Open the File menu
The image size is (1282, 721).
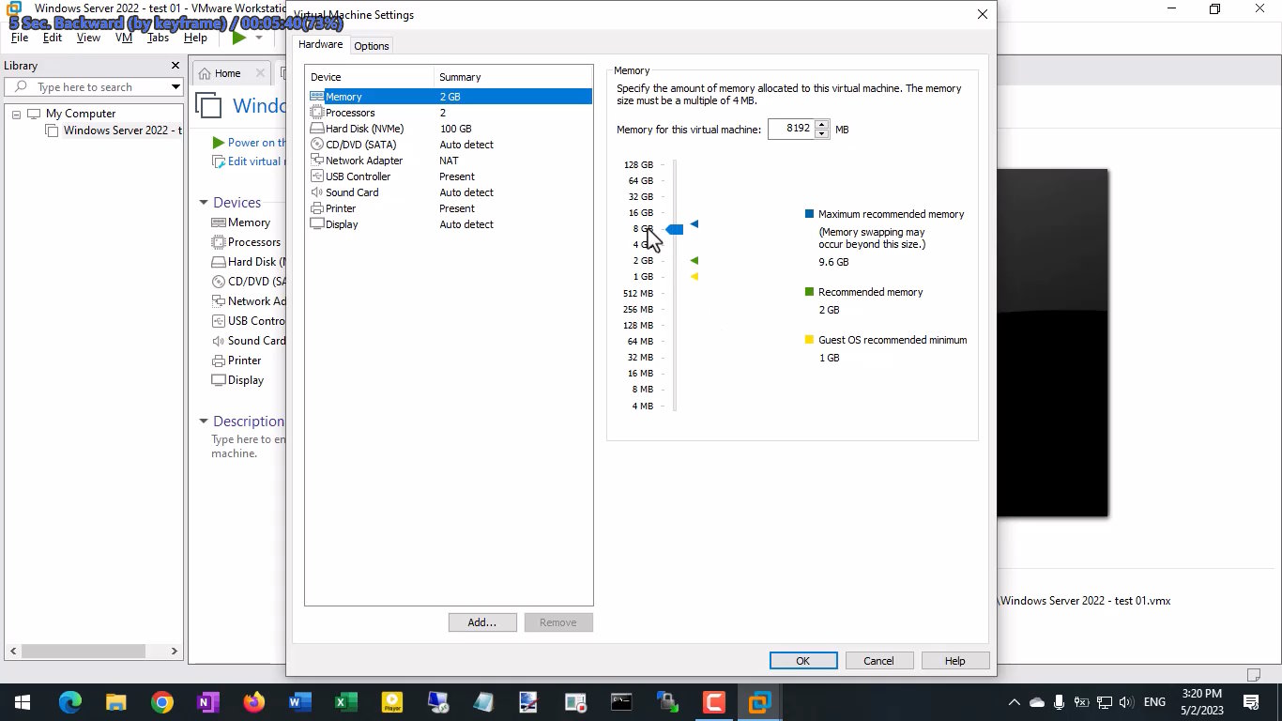click(x=20, y=38)
